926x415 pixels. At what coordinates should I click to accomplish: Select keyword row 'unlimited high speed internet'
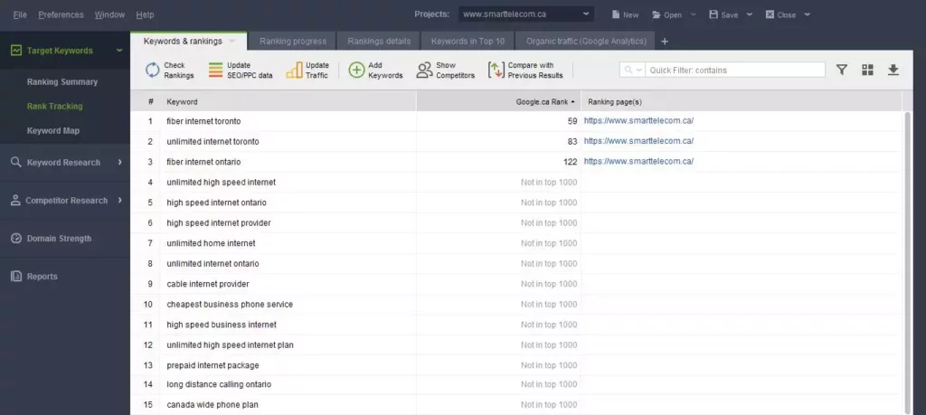click(516, 182)
